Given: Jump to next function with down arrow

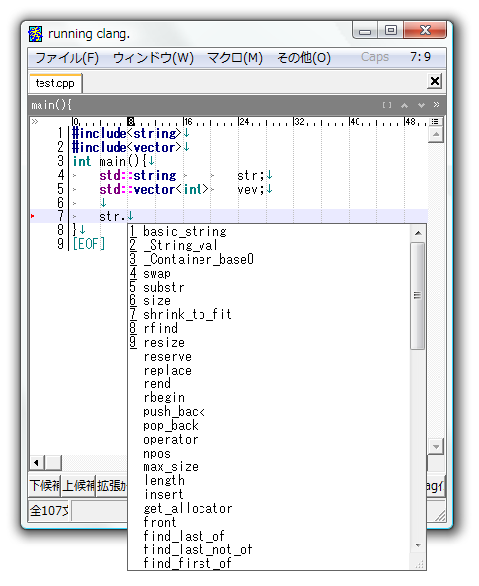Looking at the screenshot, I should click(421, 105).
